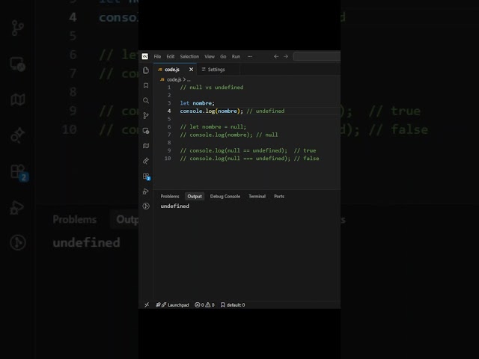The width and height of the screenshot is (479, 359).
Task: Click line number 10 in the gutter
Action: click(168, 159)
